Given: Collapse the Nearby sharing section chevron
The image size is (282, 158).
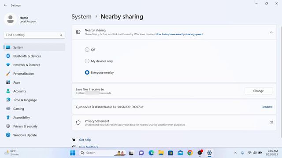Looking at the screenshot, I should pyautogui.click(x=271, y=32).
